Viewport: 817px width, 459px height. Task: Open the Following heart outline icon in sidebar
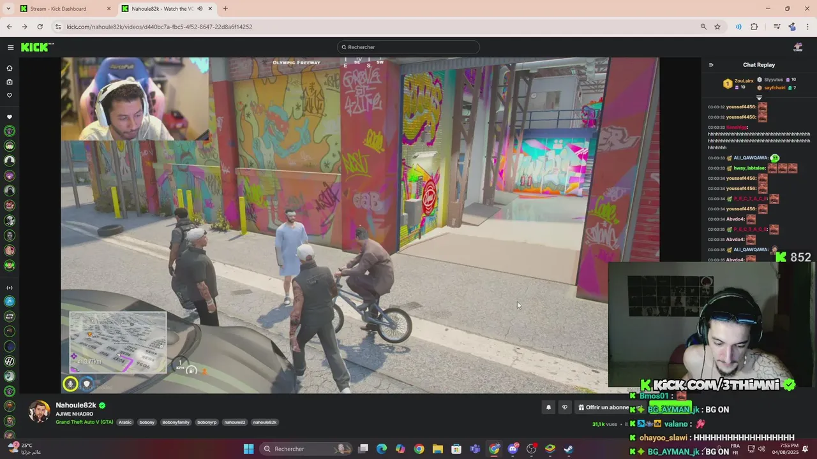click(x=10, y=95)
